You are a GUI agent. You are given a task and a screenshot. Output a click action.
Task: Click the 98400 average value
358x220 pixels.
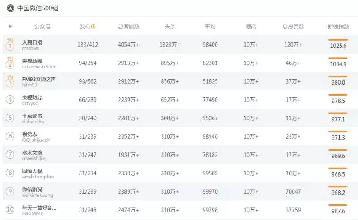[210, 45]
